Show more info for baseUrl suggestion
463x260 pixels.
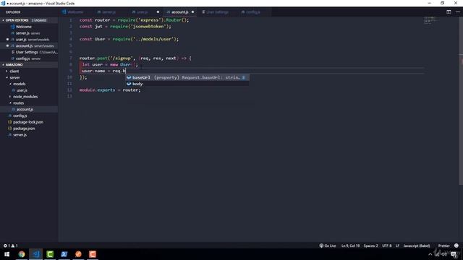[x=244, y=77]
